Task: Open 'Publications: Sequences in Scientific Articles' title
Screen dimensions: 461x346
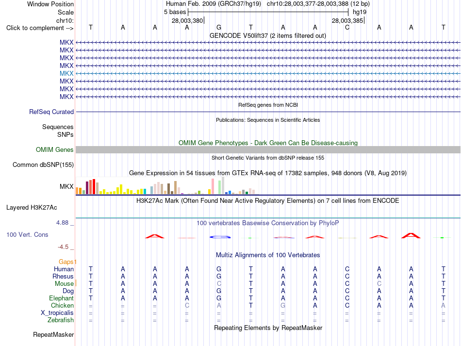Action: pyautogui.click(x=268, y=120)
